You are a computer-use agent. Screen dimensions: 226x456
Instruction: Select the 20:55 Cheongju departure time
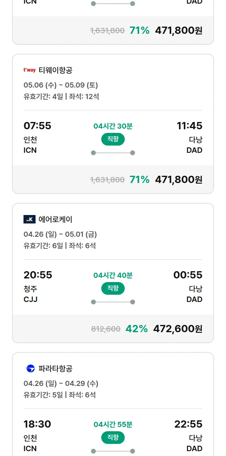(38, 275)
